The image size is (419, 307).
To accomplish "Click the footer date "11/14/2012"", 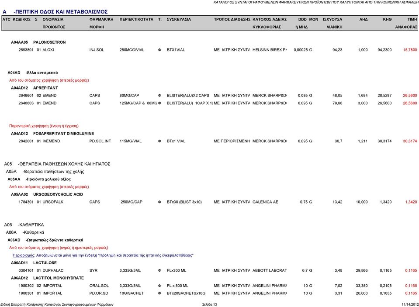I will coord(410,304).
